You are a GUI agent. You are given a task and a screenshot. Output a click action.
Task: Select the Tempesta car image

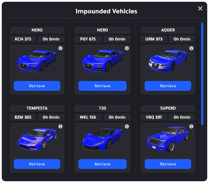pos(37,139)
